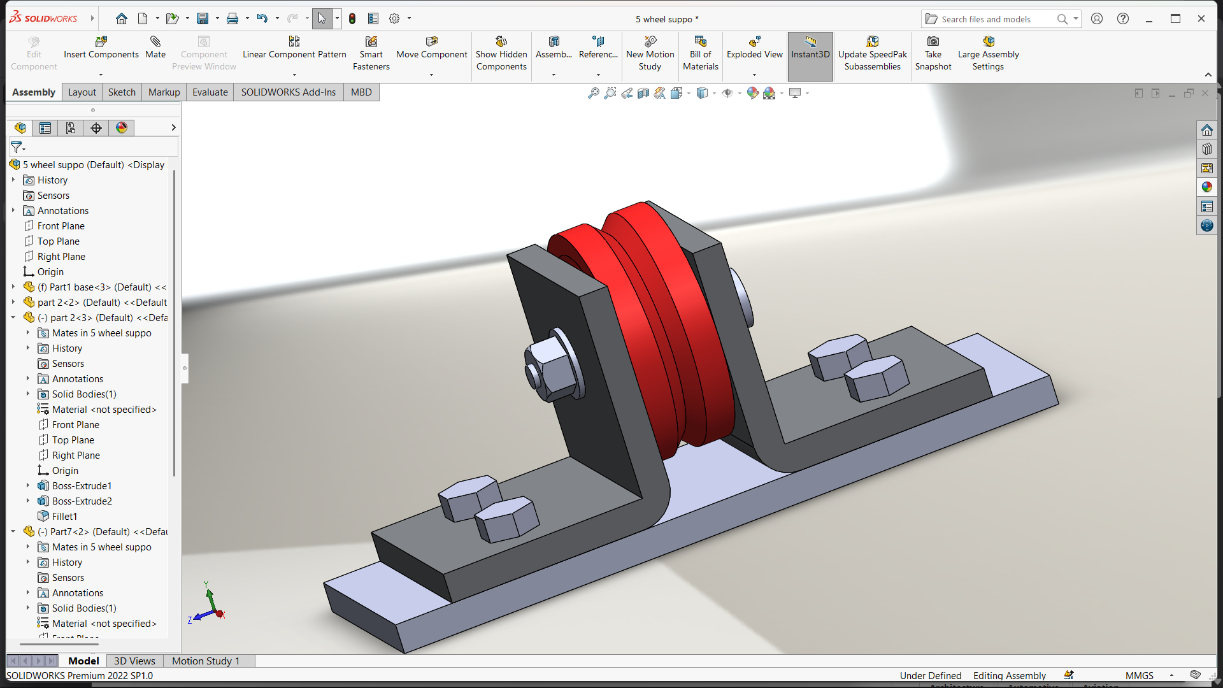Viewport: 1223px width, 688px height.
Task: Select the Top Plane under assembly root
Action: pyautogui.click(x=58, y=241)
